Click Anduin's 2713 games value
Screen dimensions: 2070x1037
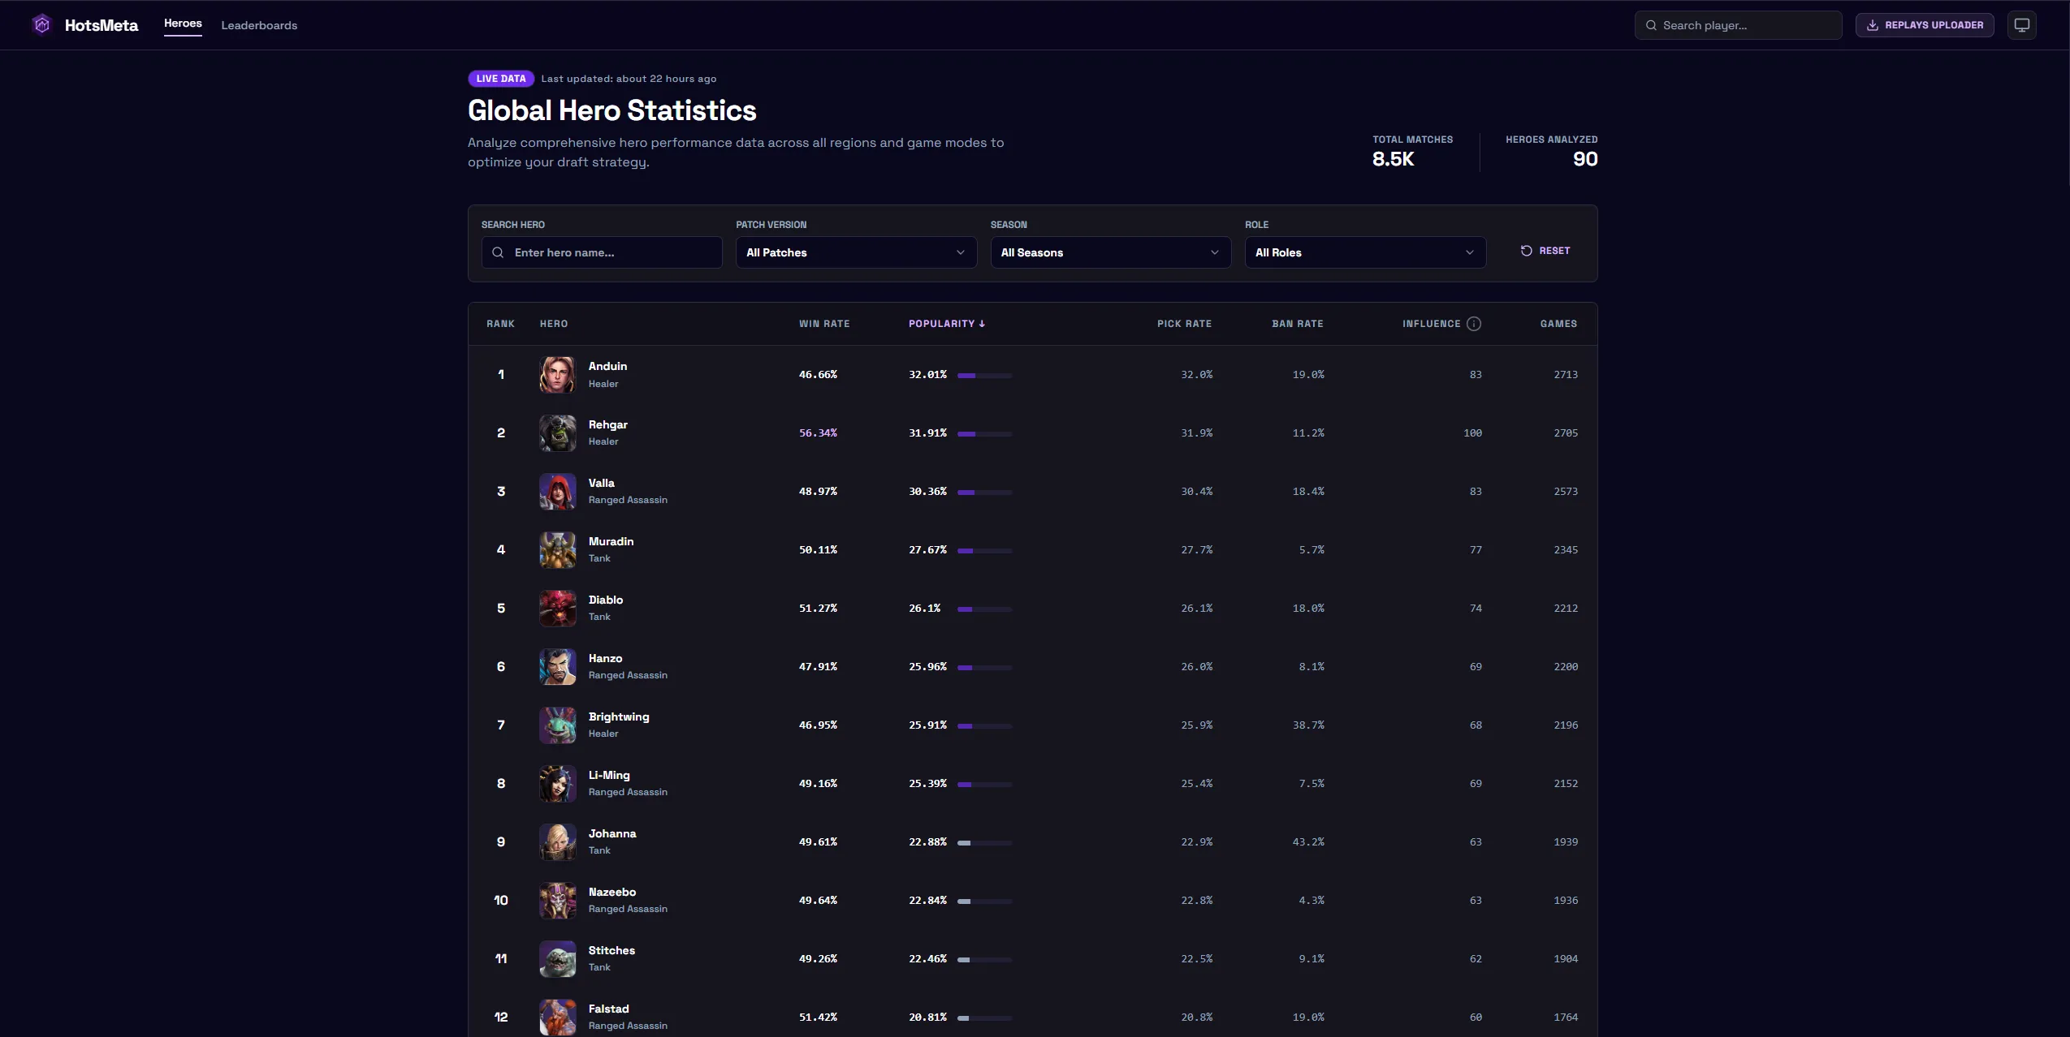pos(1566,375)
